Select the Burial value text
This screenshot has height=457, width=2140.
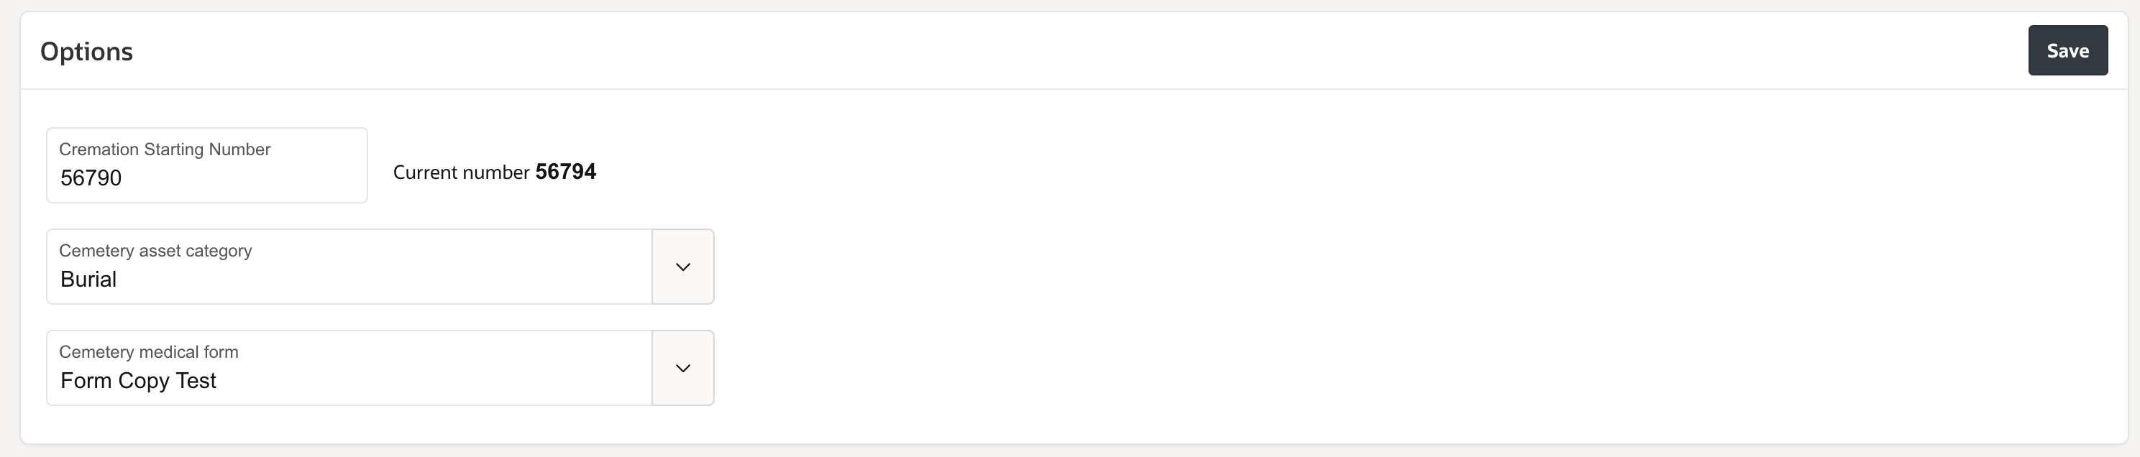(x=88, y=280)
